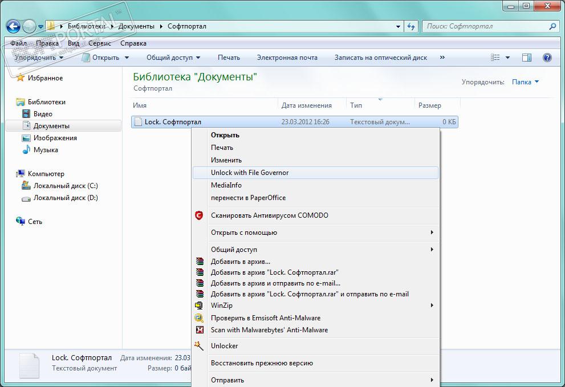565x387 pixels.
Task: Click Печать in the toolbar
Action: click(229, 58)
